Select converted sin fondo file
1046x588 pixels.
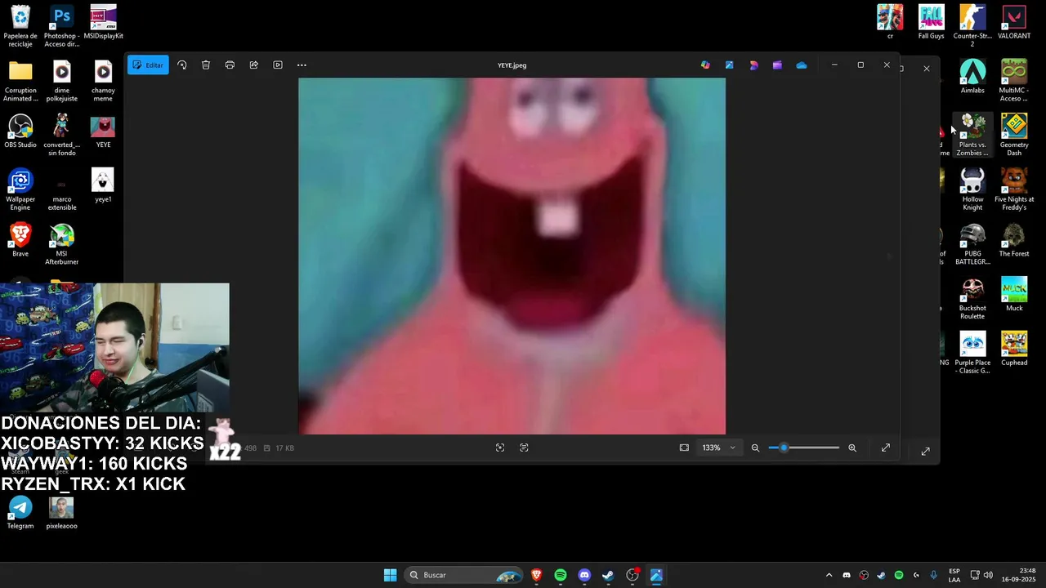coord(61,136)
